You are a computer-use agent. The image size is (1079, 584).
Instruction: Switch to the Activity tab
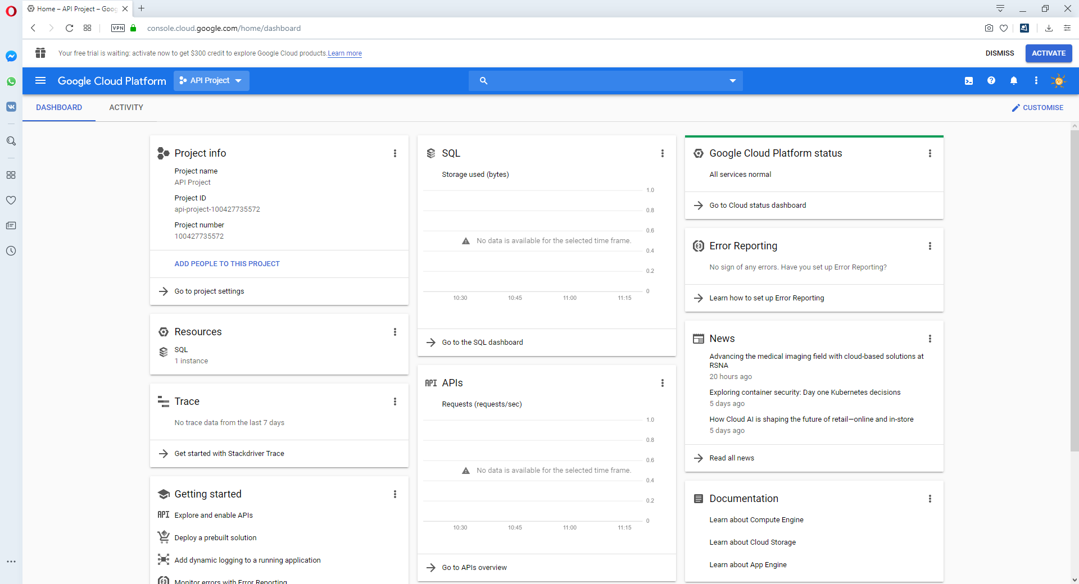[126, 107]
